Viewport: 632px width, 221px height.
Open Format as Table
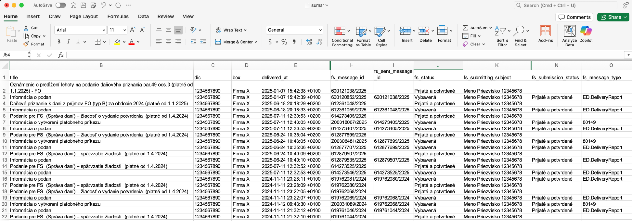(361, 31)
